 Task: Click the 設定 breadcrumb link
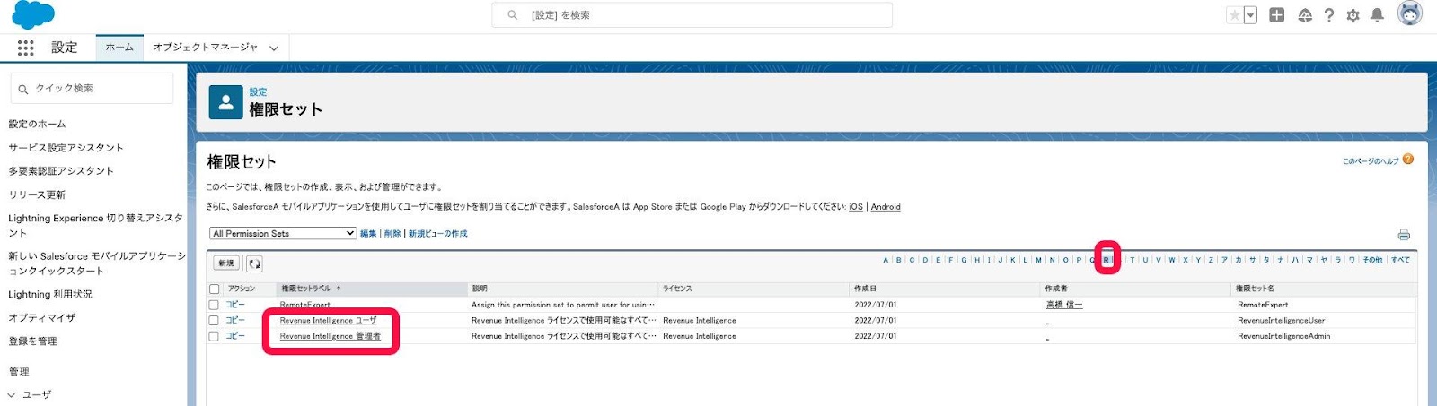(x=258, y=91)
